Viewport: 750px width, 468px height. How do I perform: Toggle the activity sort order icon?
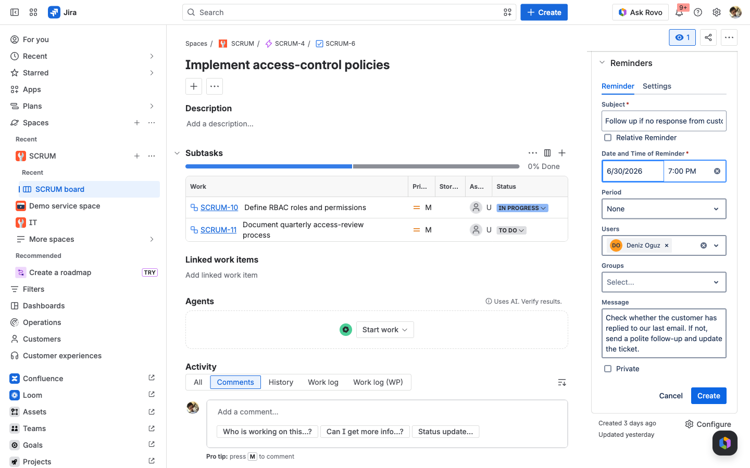(562, 383)
